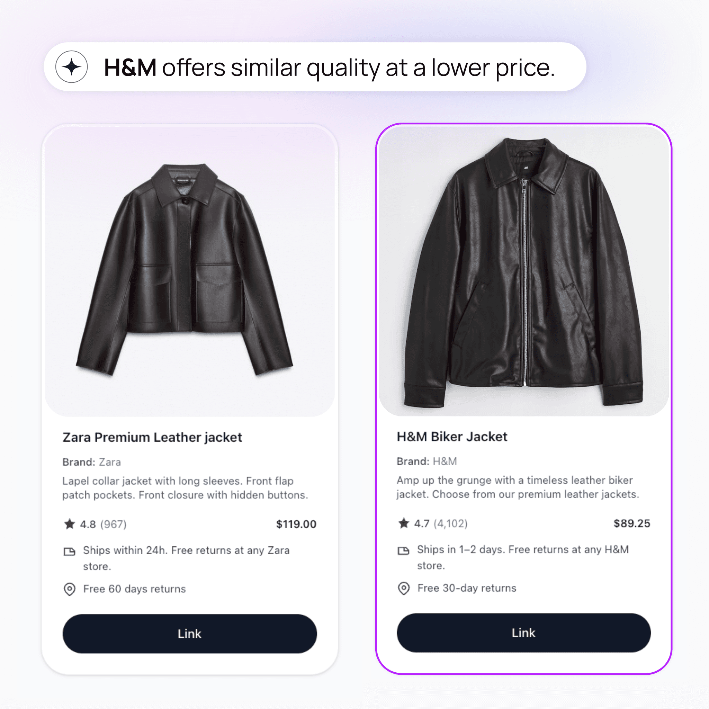This screenshot has width=709, height=709.
Task: Click the $119.00 Zara price
Action: point(296,524)
